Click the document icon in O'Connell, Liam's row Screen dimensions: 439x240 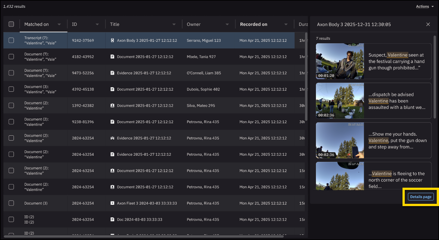[x=112, y=73]
